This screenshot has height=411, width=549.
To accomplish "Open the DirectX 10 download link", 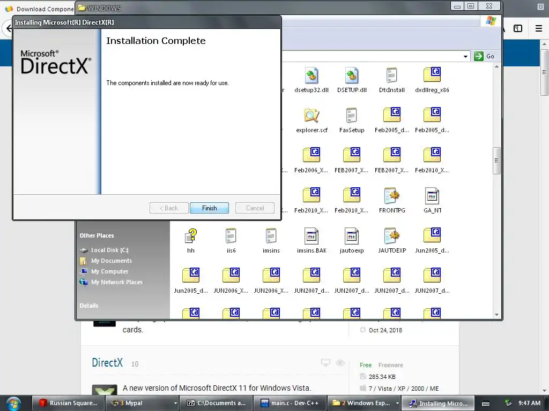I will point(107,363).
